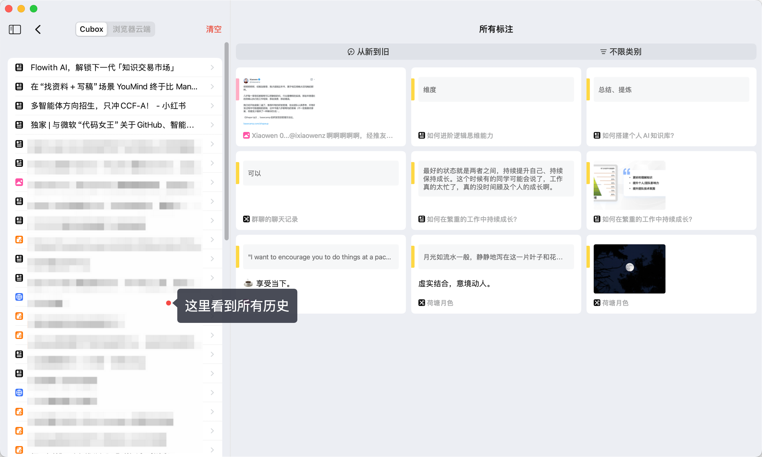
Task: Switch to the 浏览器云端 tab
Action: [x=131, y=29]
